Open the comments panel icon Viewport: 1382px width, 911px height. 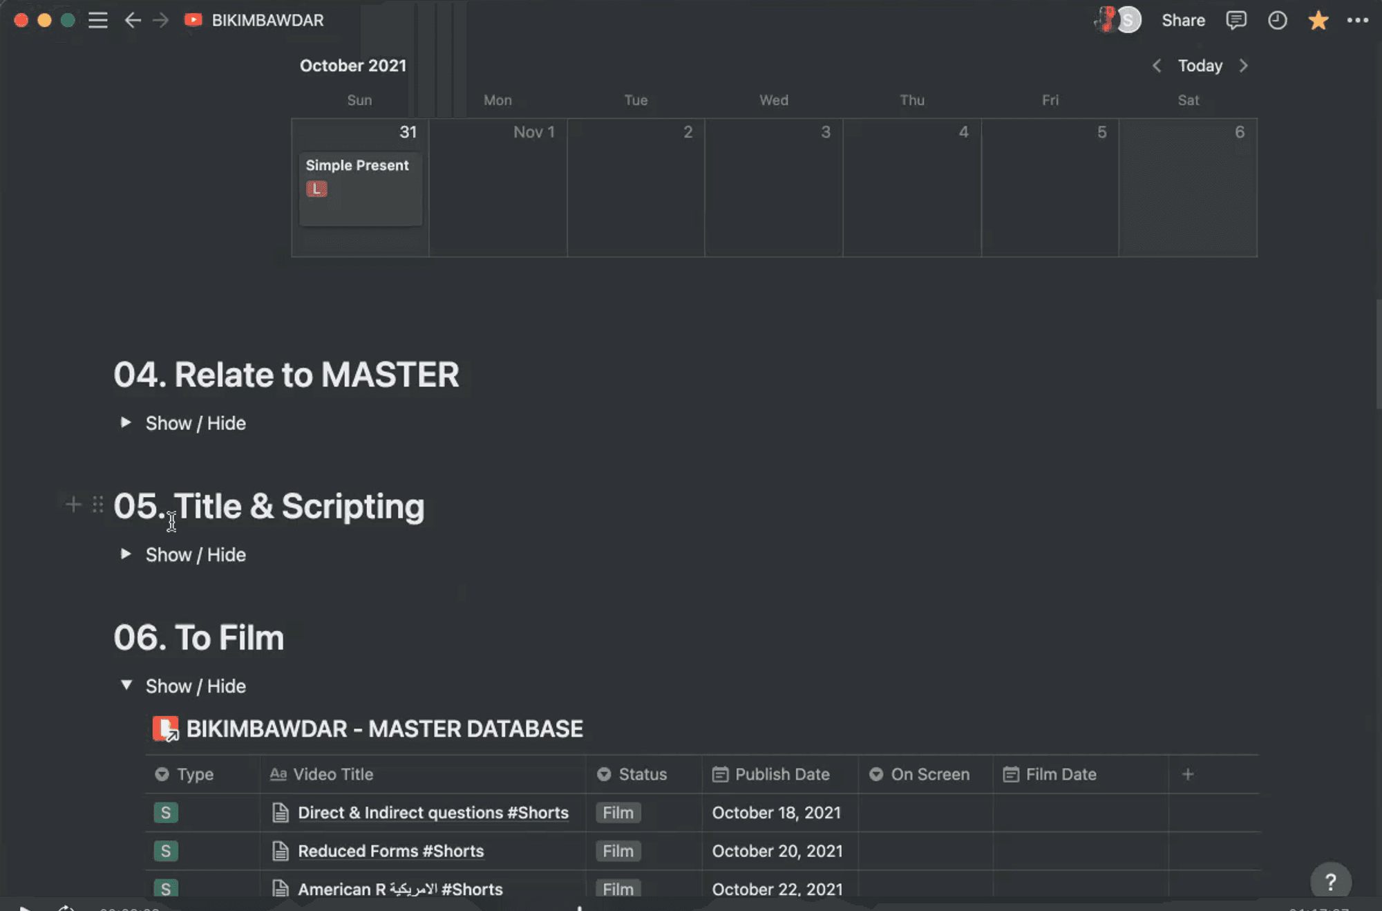1236,20
